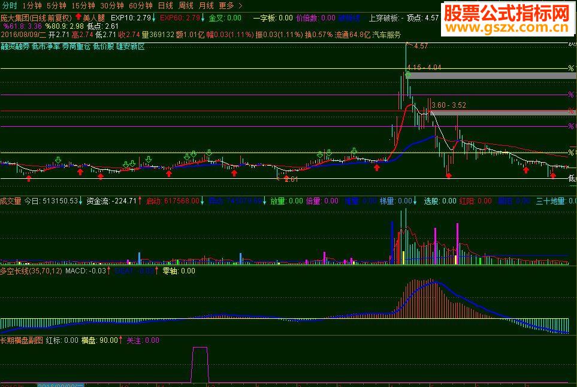Select the 30分钟 timeframe tab
The width and height of the screenshot is (577, 387).
point(112,5)
